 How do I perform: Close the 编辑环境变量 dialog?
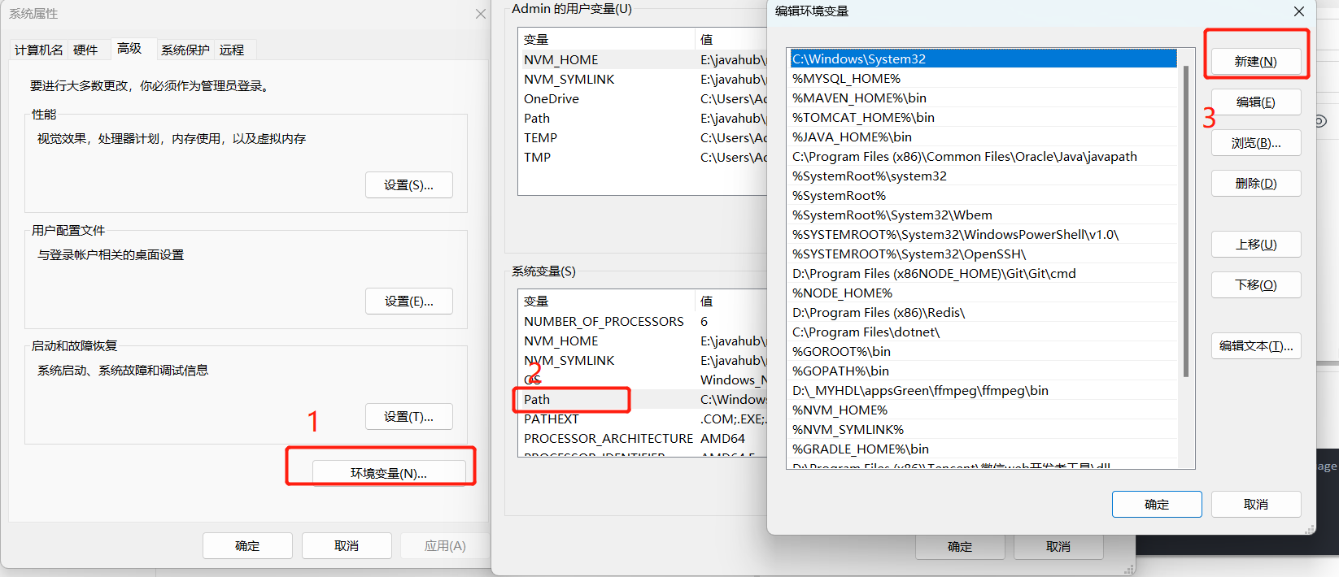coord(1298,11)
